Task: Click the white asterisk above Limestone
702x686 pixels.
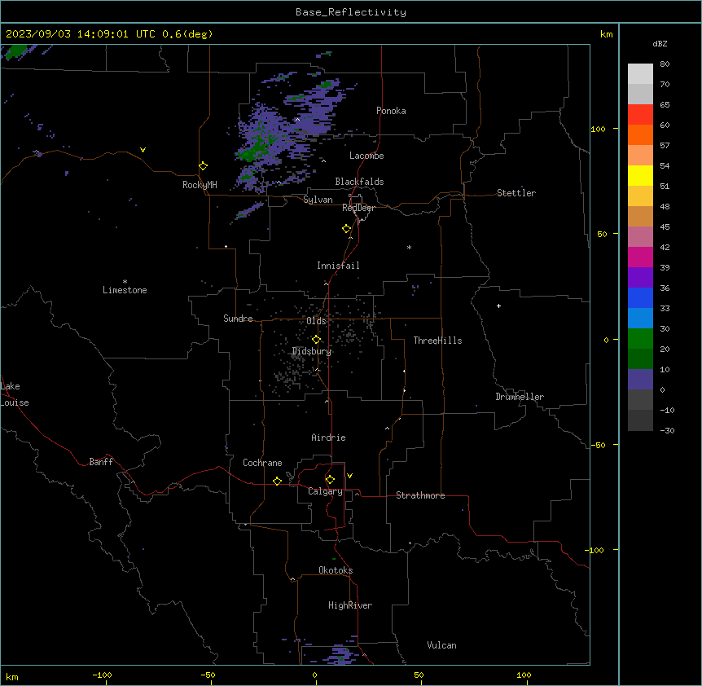Action: tap(125, 282)
